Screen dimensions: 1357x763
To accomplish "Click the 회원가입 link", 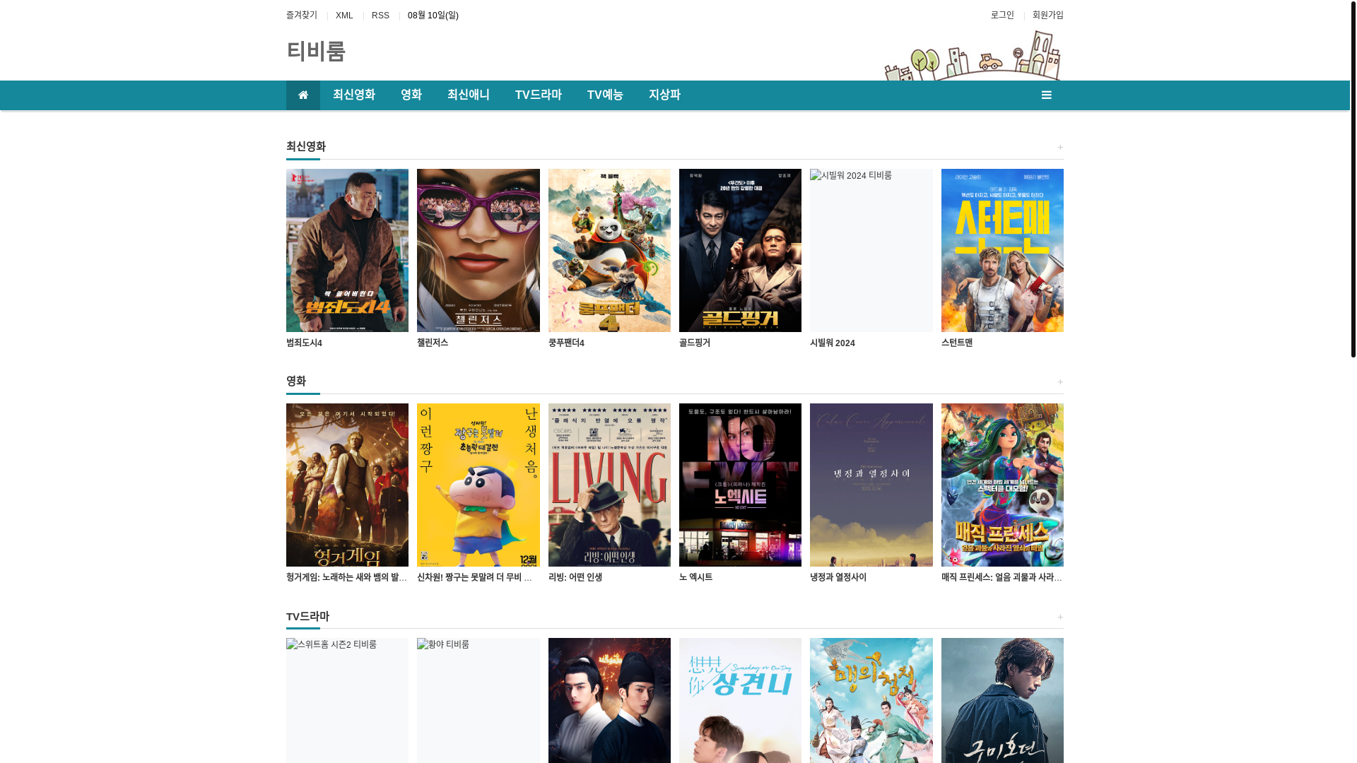I will 1047,15.
